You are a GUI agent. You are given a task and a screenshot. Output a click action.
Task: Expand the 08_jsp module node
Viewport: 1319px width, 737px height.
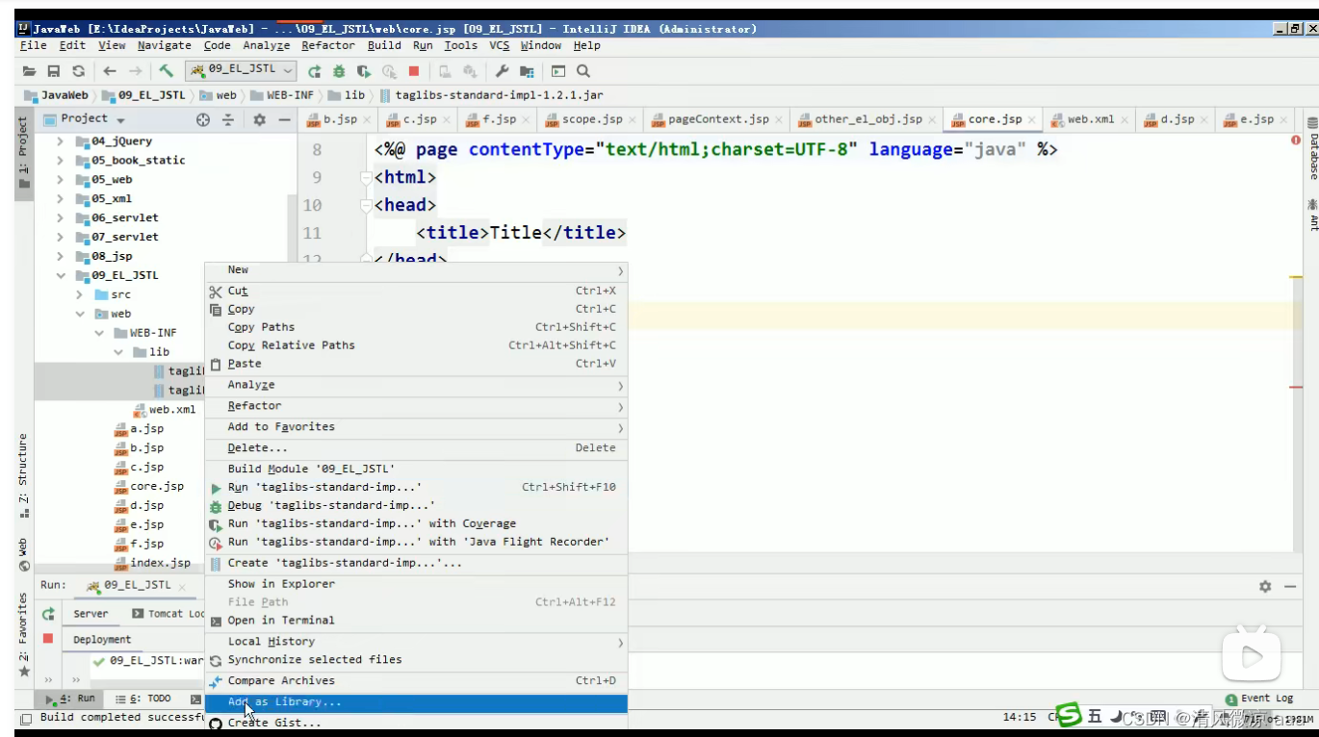(60, 257)
